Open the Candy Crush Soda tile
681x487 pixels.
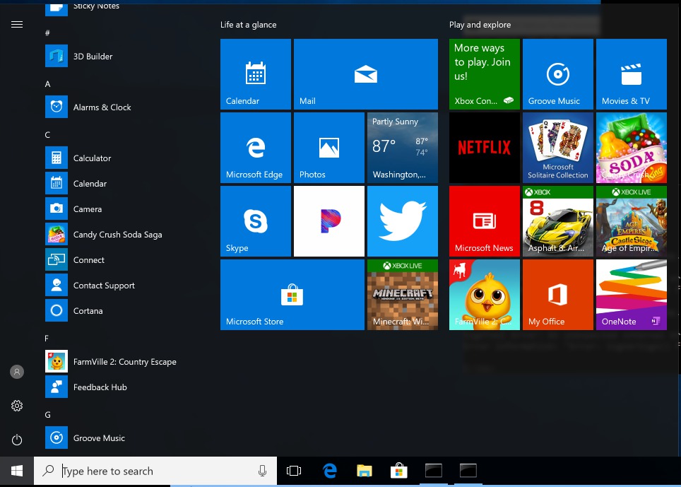click(631, 148)
